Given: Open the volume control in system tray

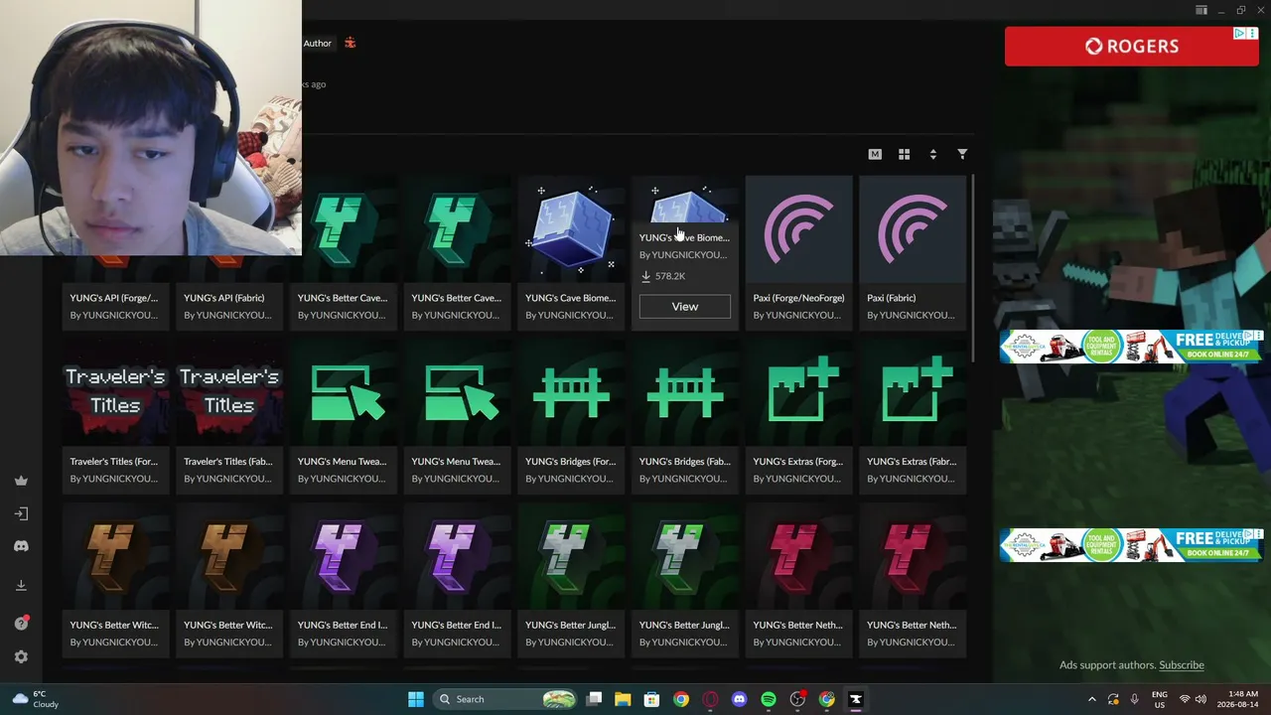Looking at the screenshot, I should 1200,699.
